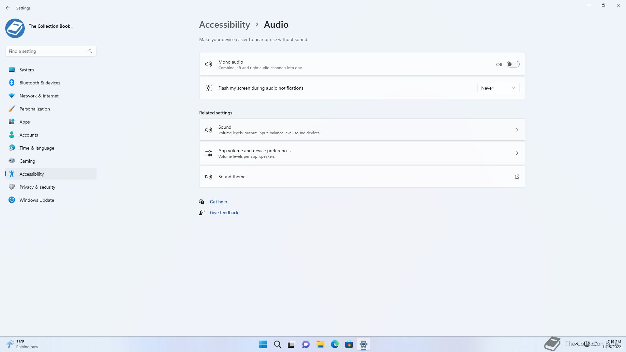Click Accessibility breadcrumb in page header
The width and height of the screenshot is (626, 352).
point(224,24)
